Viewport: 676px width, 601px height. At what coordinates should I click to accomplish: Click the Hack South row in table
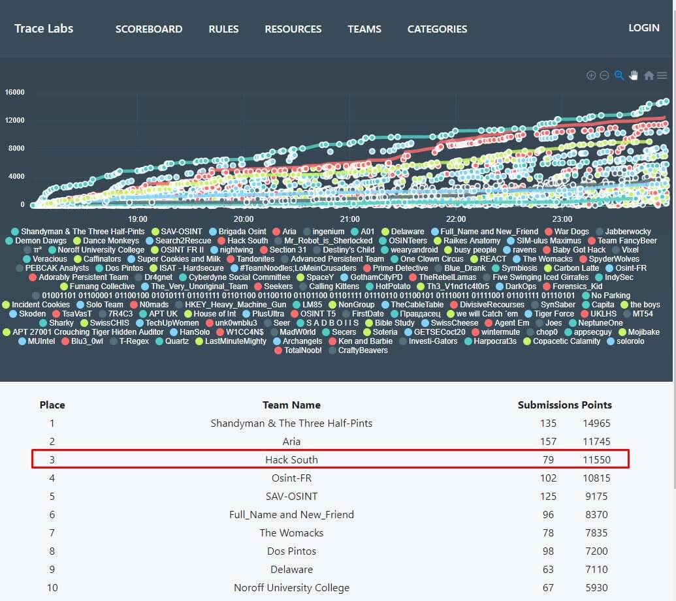[291, 459]
